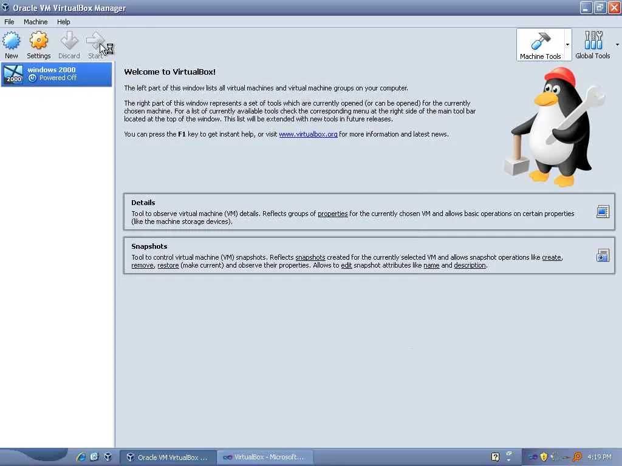Click the 4:19 PM system clock
Screen dimensions: 622x466
coord(600,458)
